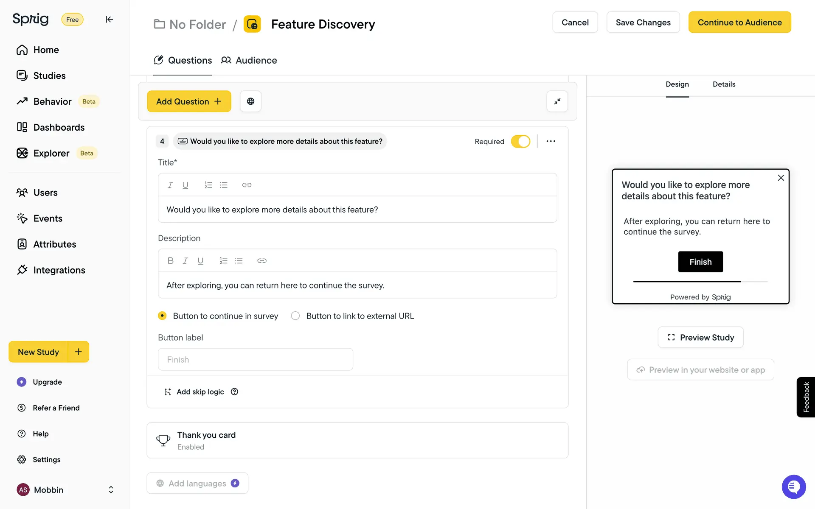Screen dimensions: 815x509
Task: Click skip logic help question-mark icon
Action: pyautogui.click(x=234, y=392)
